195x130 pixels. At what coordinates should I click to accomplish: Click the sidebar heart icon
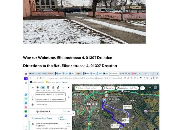pyautogui.click(x=26, y=127)
